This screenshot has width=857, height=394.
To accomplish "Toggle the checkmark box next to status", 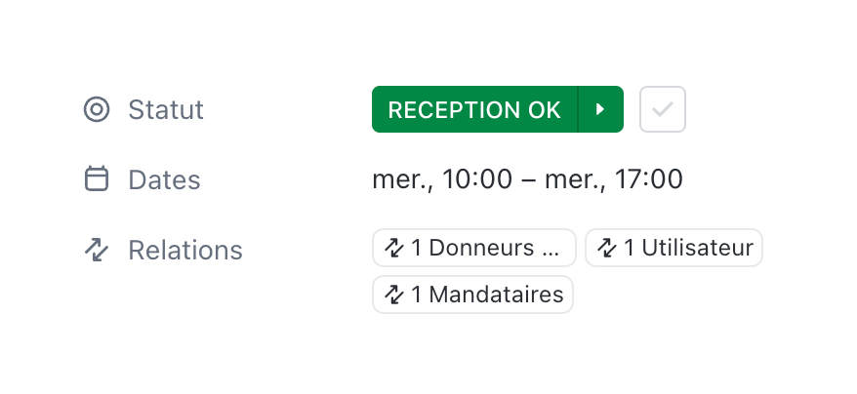I will tap(663, 109).
